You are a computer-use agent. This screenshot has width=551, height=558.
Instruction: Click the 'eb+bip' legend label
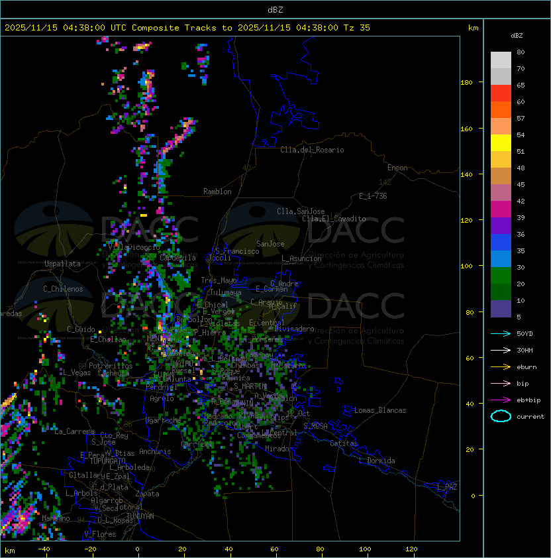coord(528,400)
